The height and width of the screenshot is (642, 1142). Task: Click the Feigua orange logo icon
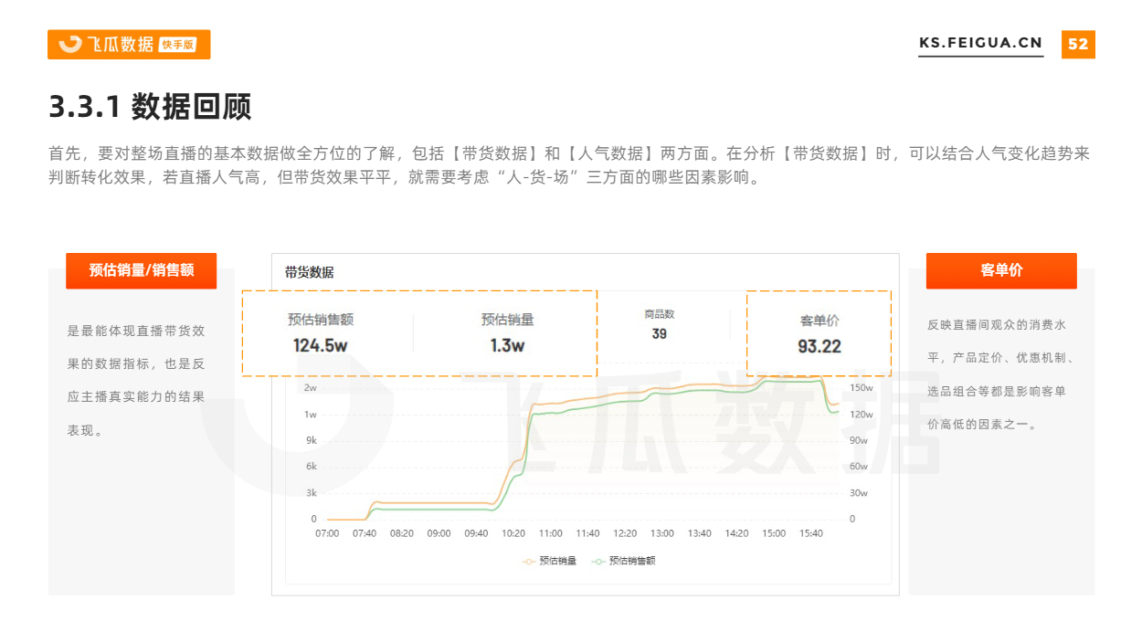click(69, 44)
